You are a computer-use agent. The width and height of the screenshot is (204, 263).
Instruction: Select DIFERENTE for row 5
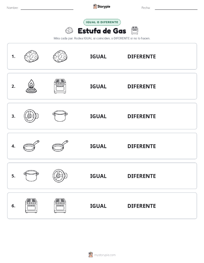tap(142, 176)
